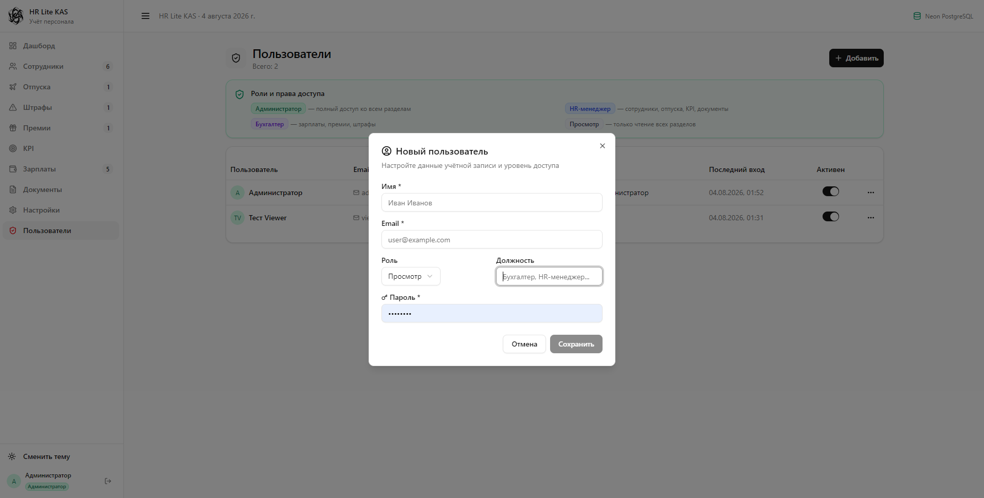The image size is (984, 498).
Task: Click the Всего: 2 subtitle text
Action: [x=265, y=66]
